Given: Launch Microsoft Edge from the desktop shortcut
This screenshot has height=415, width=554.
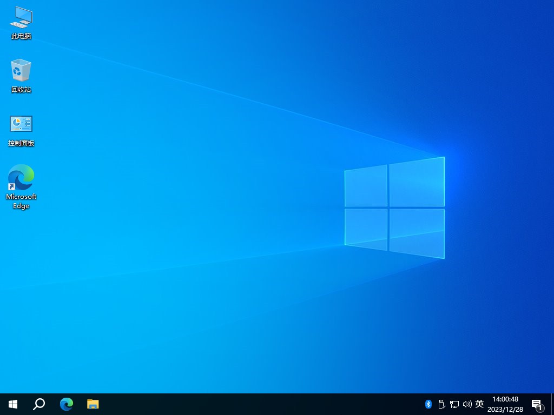Looking at the screenshot, I should point(21,177).
